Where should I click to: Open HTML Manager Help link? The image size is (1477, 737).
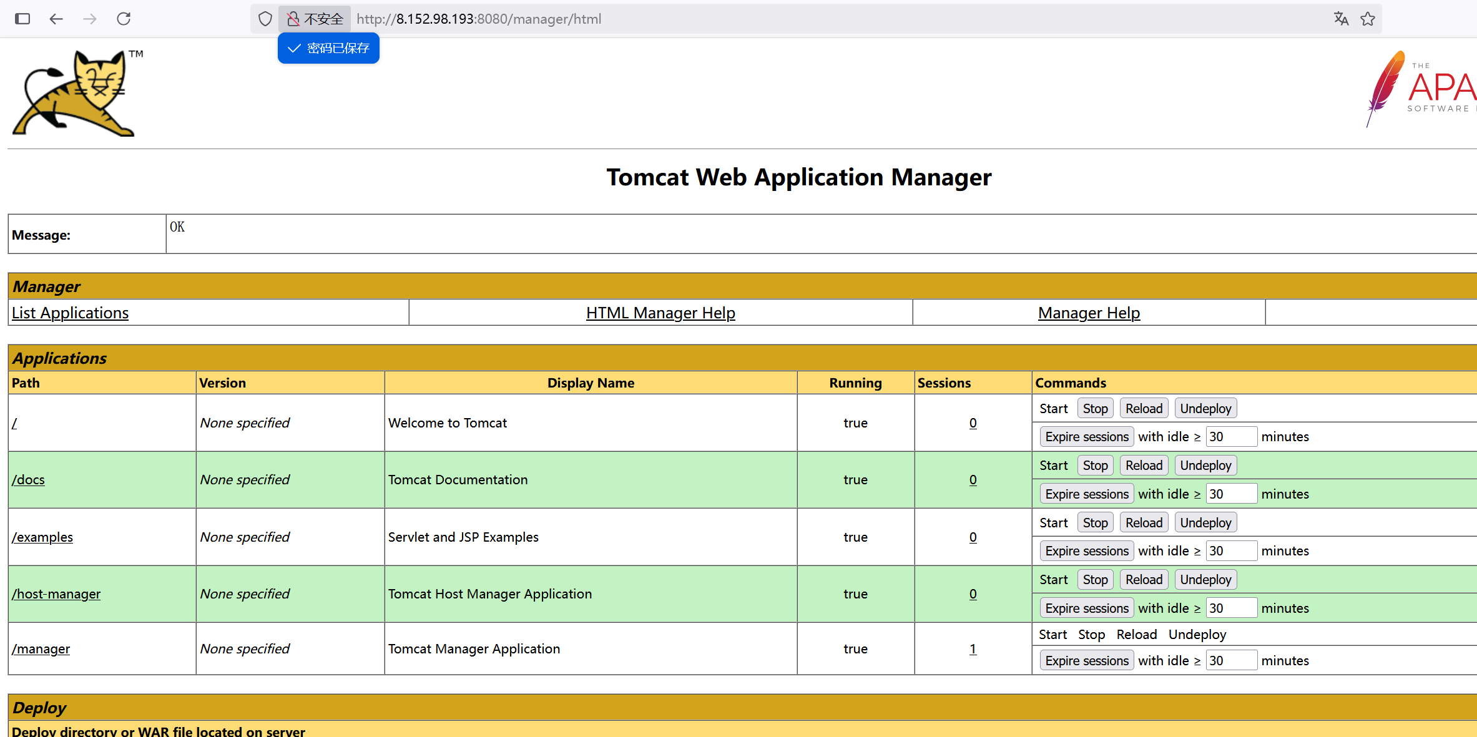[x=660, y=313]
